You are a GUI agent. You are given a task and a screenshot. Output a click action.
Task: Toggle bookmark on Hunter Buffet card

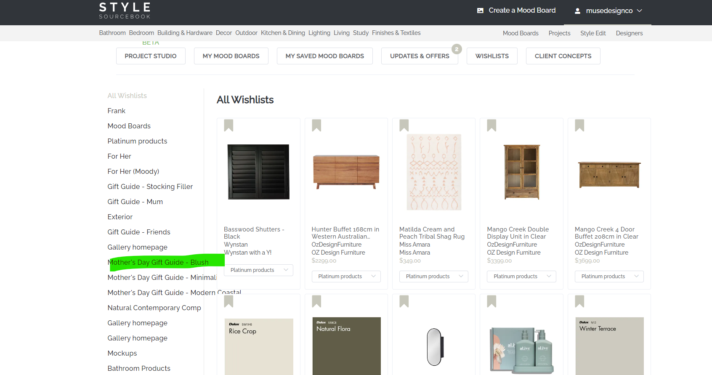pyautogui.click(x=316, y=125)
